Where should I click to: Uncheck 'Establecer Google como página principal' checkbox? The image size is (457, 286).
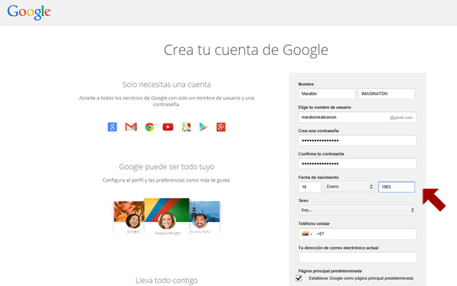point(299,278)
